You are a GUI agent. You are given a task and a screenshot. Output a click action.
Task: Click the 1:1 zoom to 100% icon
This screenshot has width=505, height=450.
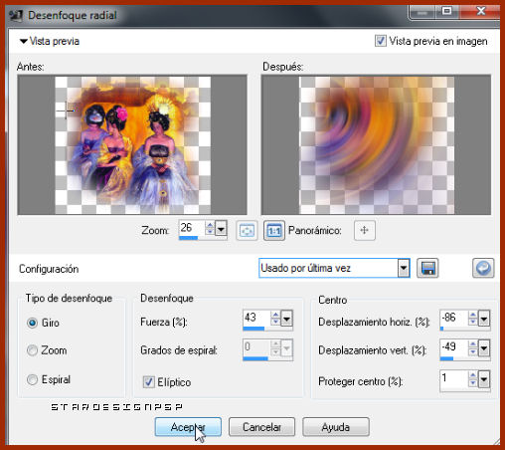(x=274, y=230)
